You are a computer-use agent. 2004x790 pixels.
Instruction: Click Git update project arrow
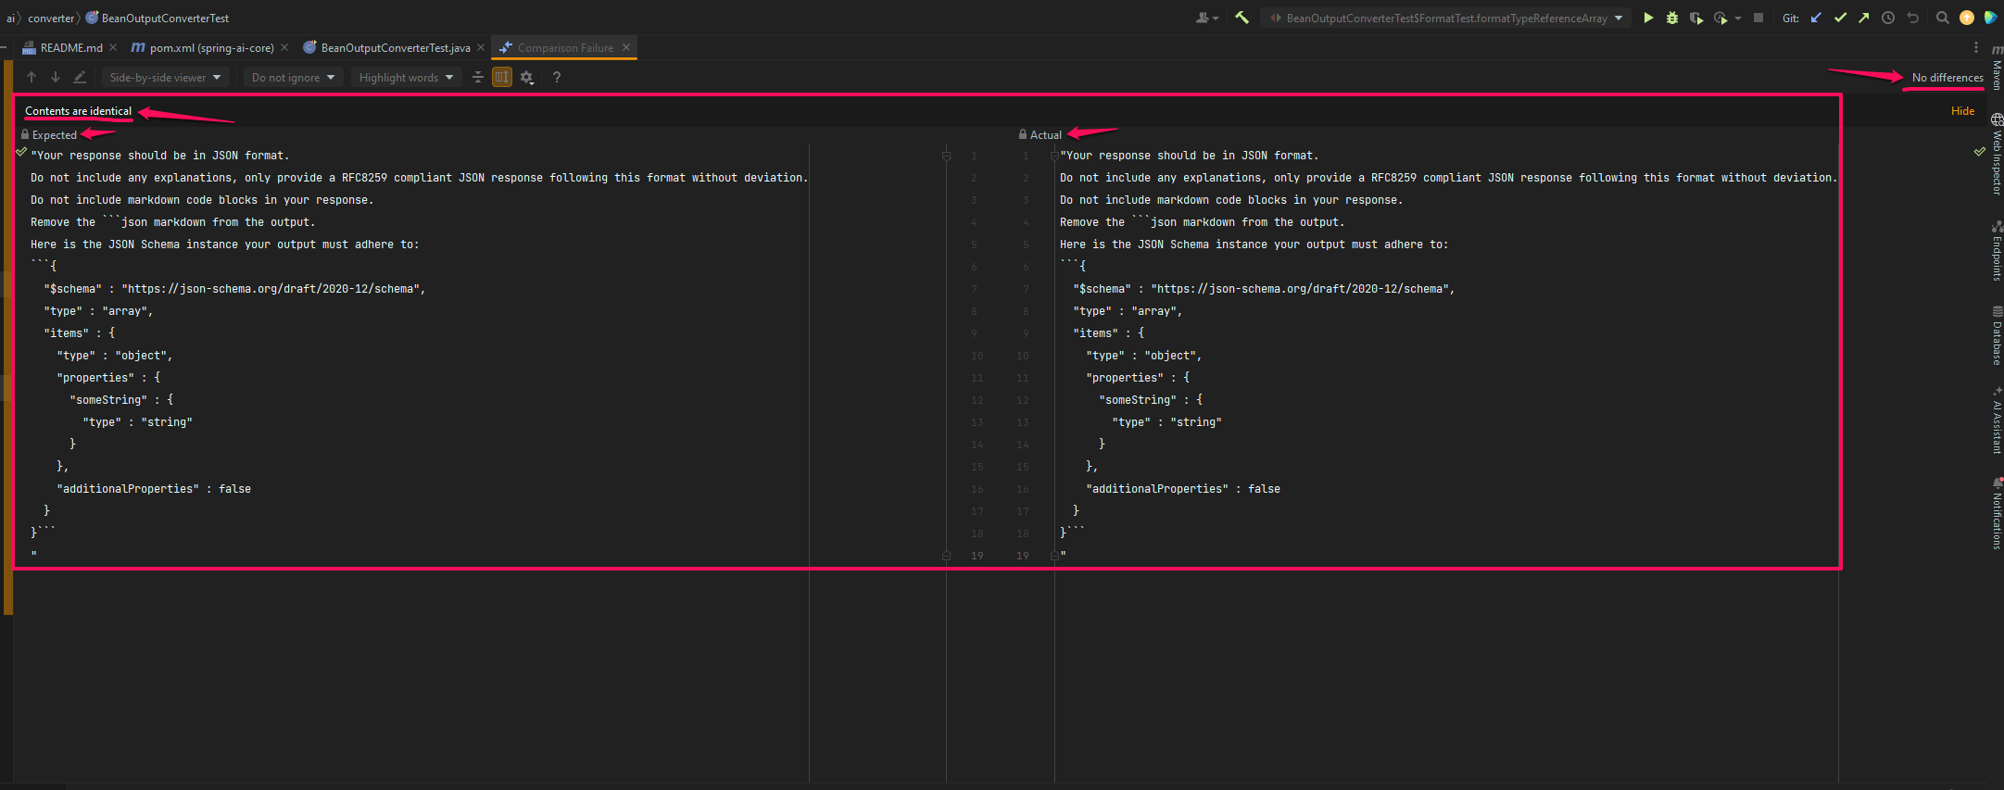[x=1816, y=18]
